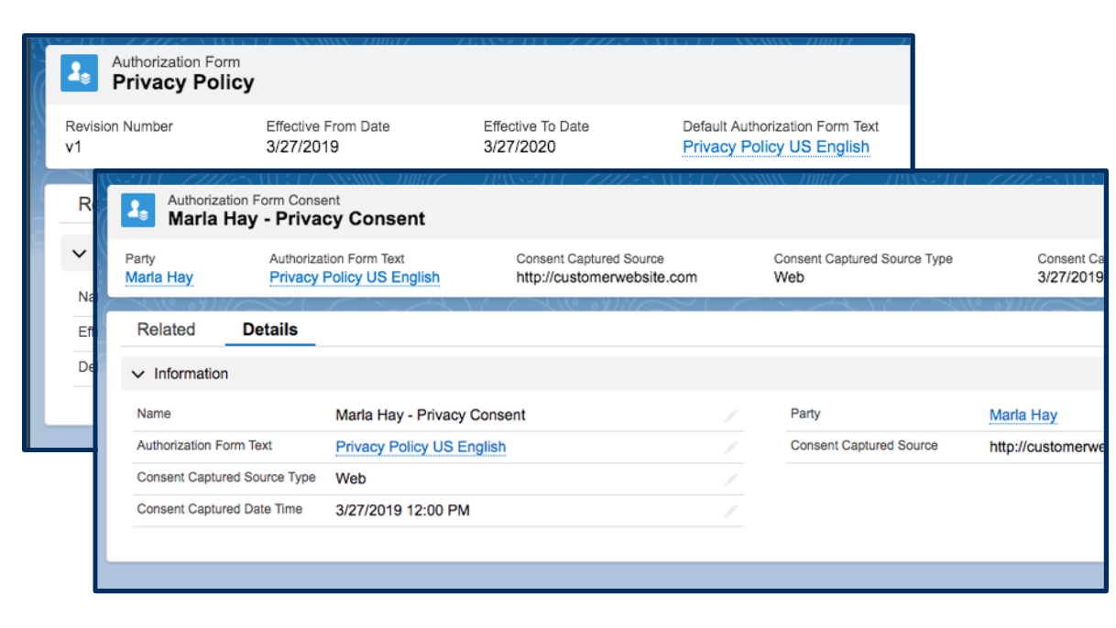Click the Privacy Policy record title
The image size is (1116, 628).
point(182,83)
